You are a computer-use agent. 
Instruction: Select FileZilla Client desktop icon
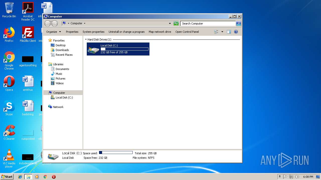pyautogui.click(x=28, y=34)
